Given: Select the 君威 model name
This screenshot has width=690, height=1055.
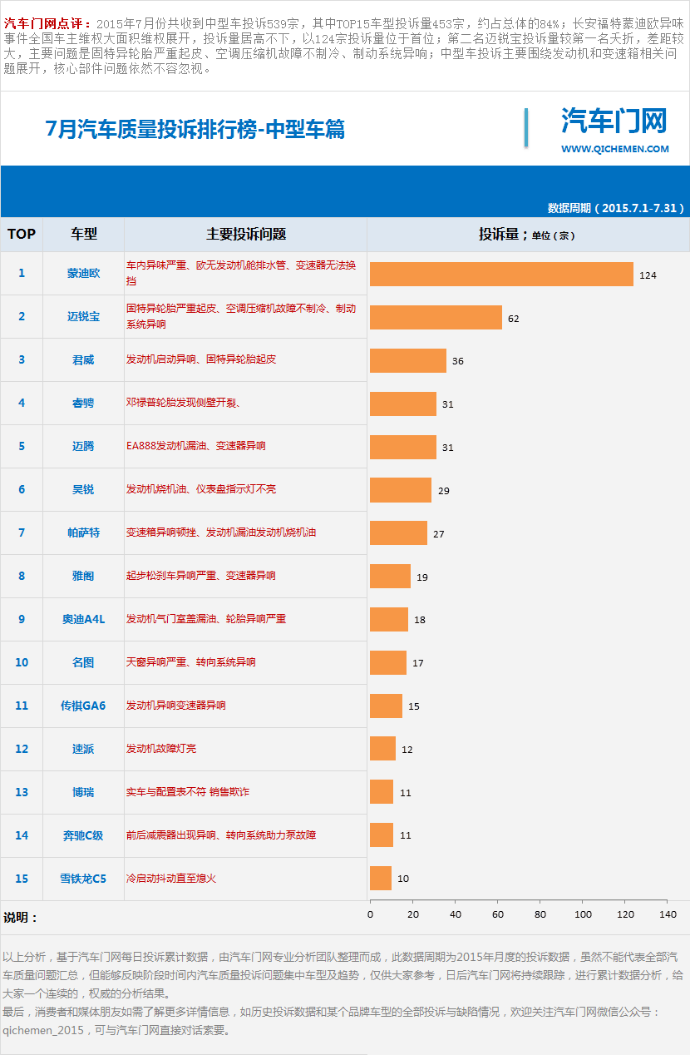Looking at the screenshot, I should (x=83, y=359).
